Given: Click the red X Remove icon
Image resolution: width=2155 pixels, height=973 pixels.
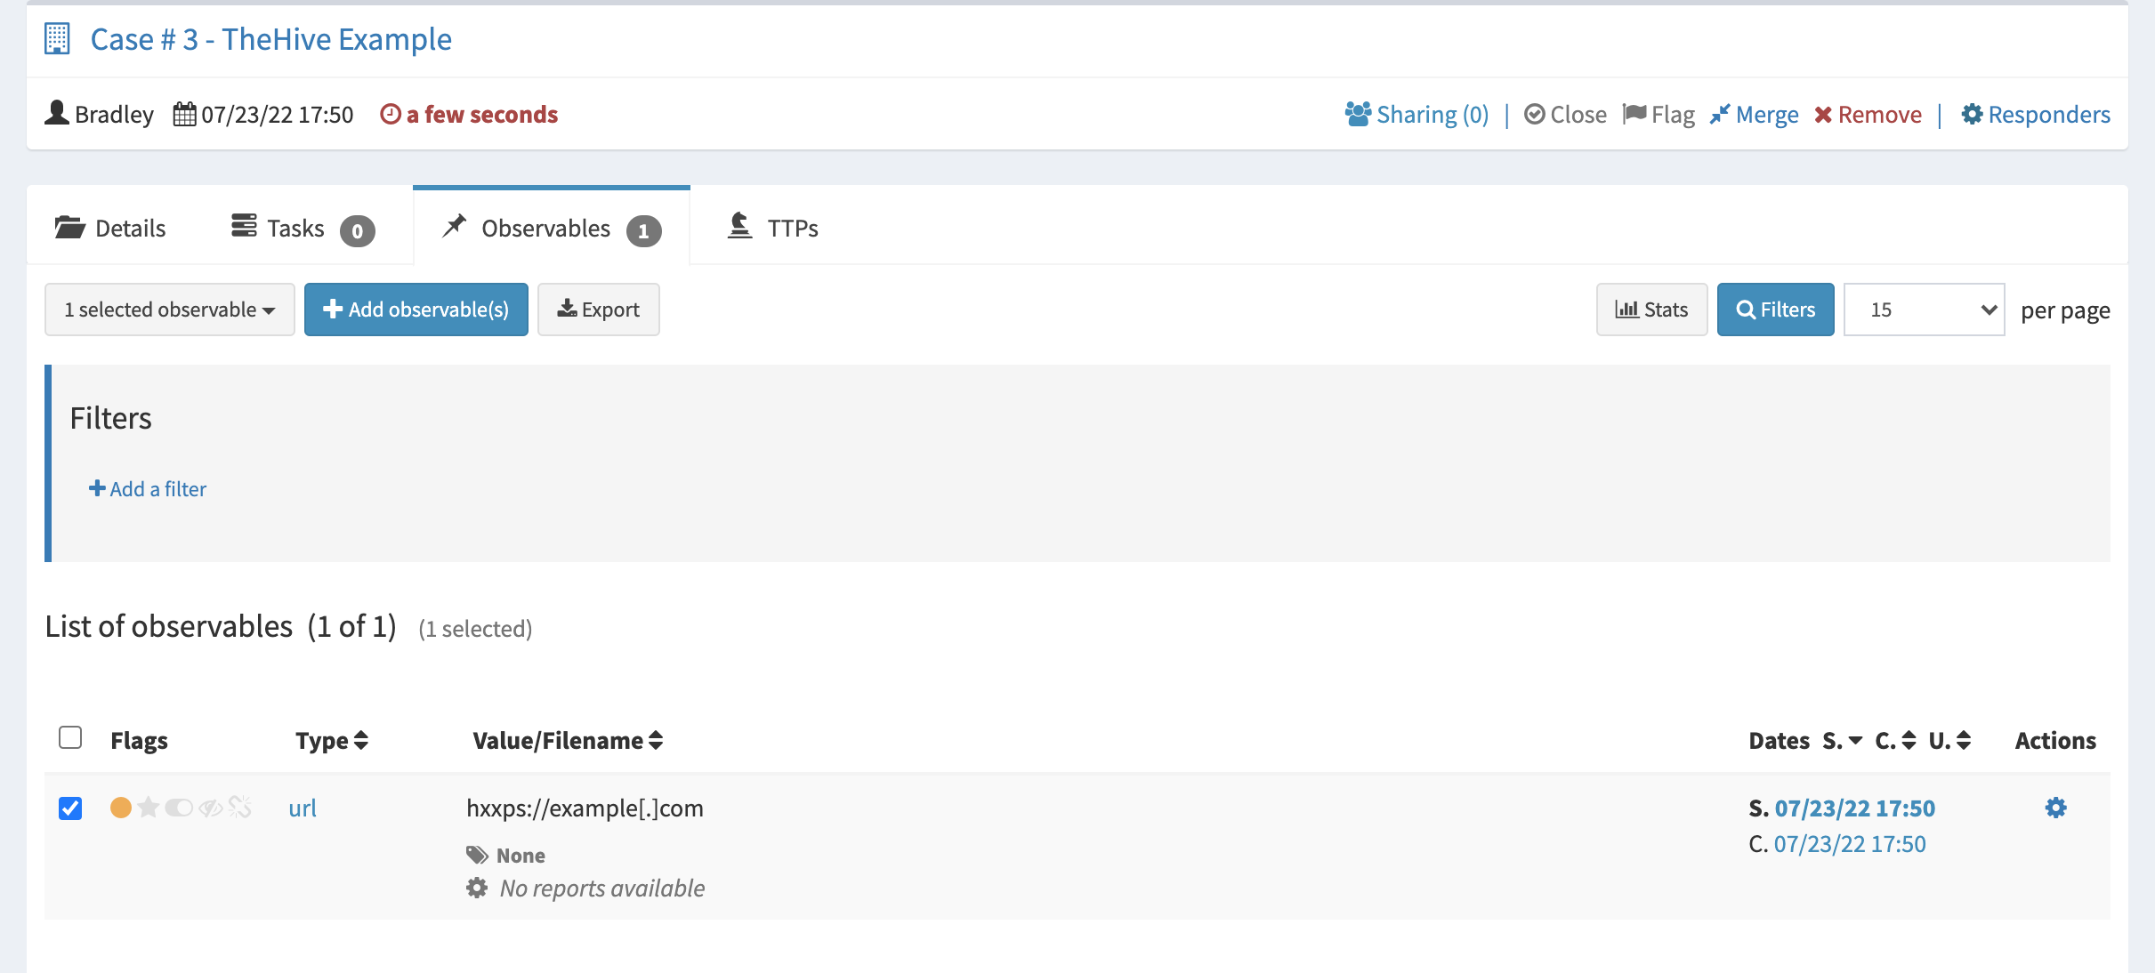Looking at the screenshot, I should coord(1824,115).
